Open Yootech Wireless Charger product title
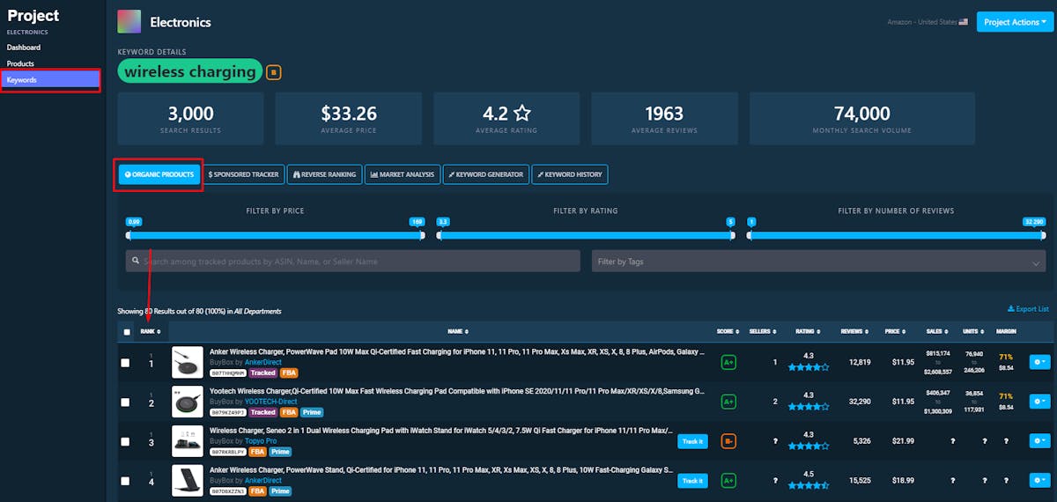The height and width of the screenshot is (502, 1057). pos(457,391)
